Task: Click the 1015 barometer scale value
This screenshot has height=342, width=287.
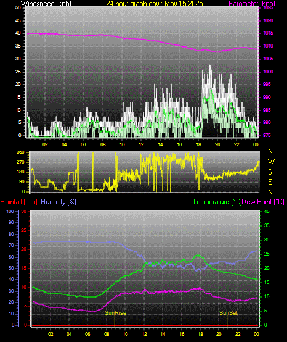Action: (x=269, y=33)
